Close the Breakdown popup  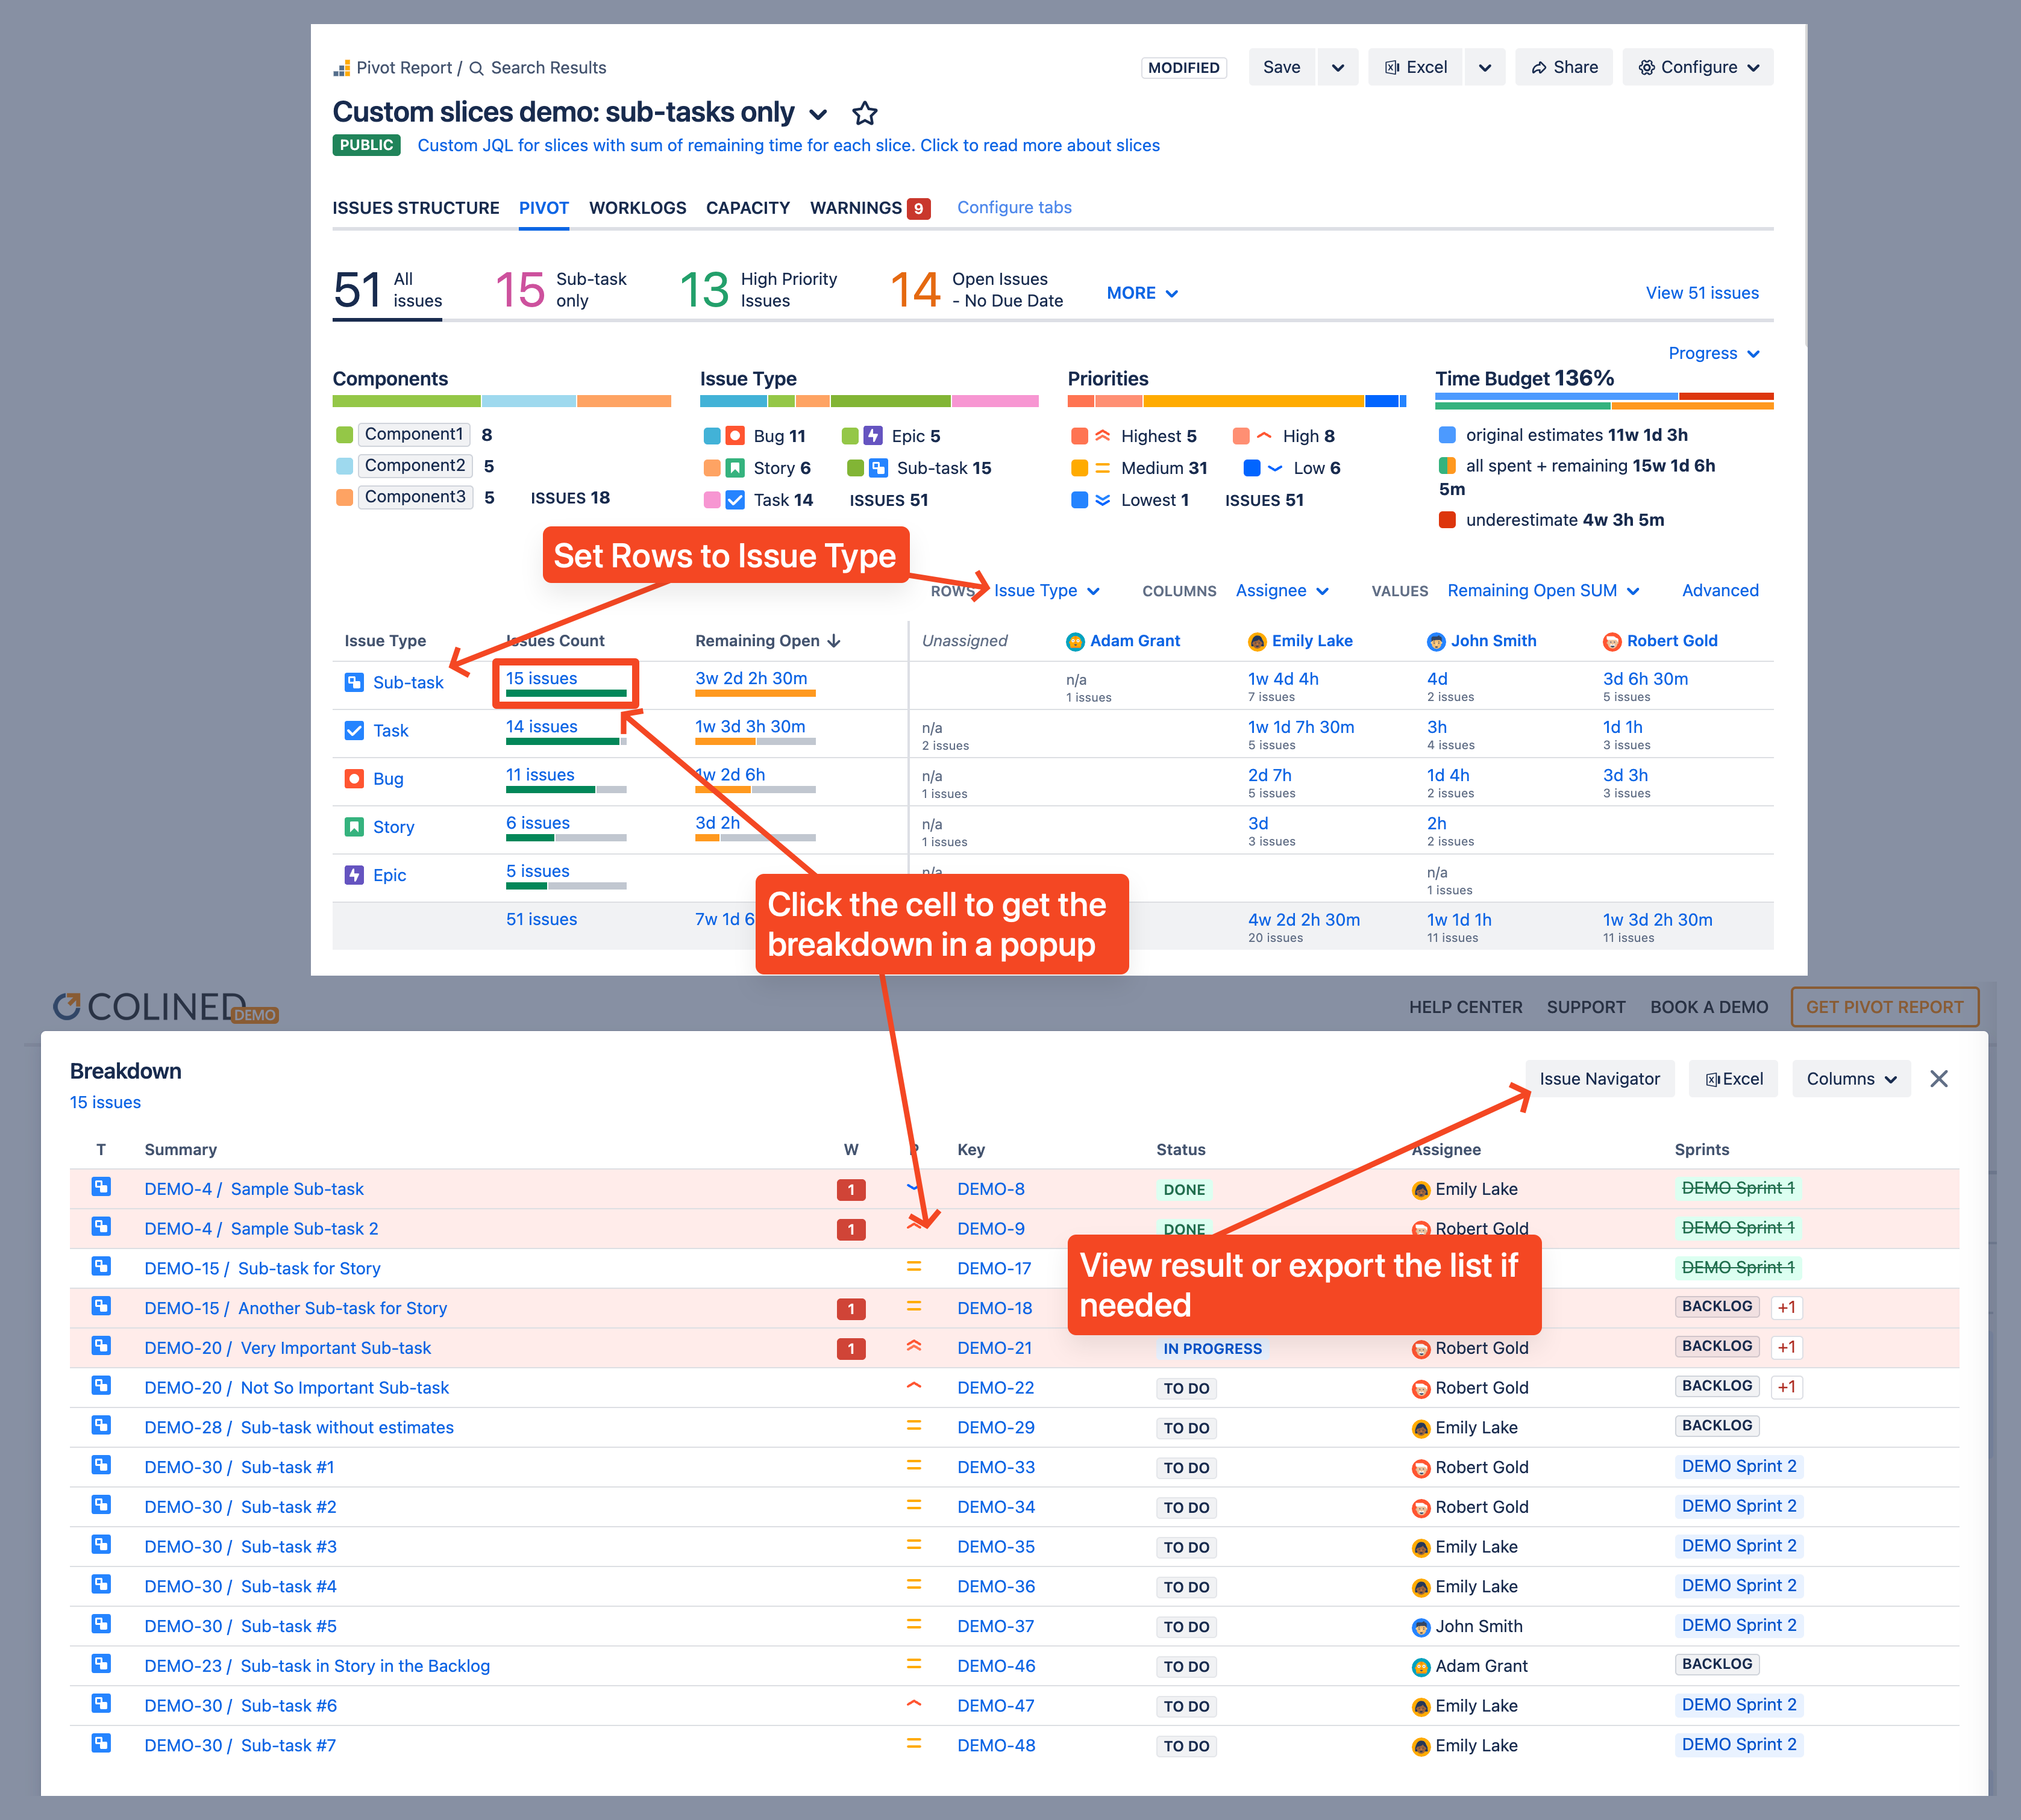tap(1939, 1079)
